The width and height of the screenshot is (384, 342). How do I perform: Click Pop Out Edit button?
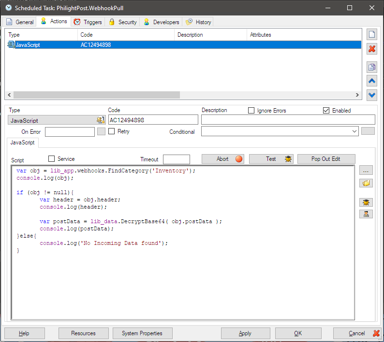tap(326, 159)
